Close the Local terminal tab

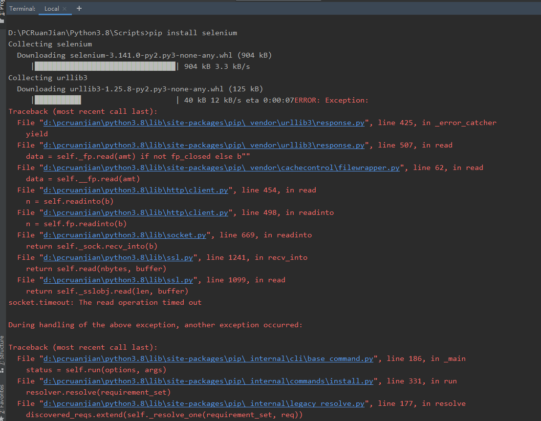65,9
